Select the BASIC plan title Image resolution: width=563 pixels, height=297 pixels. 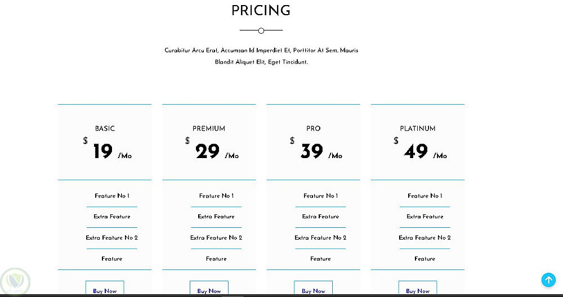click(105, 128)
